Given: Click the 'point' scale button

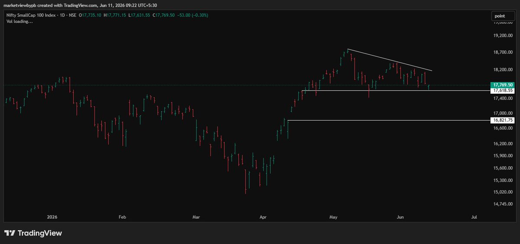Looking at the screenshot, I should 504,16.
